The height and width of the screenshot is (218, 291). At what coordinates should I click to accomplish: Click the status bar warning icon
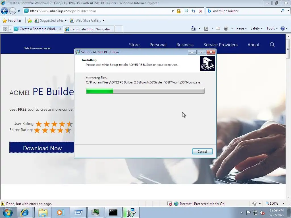coord(3,204)
